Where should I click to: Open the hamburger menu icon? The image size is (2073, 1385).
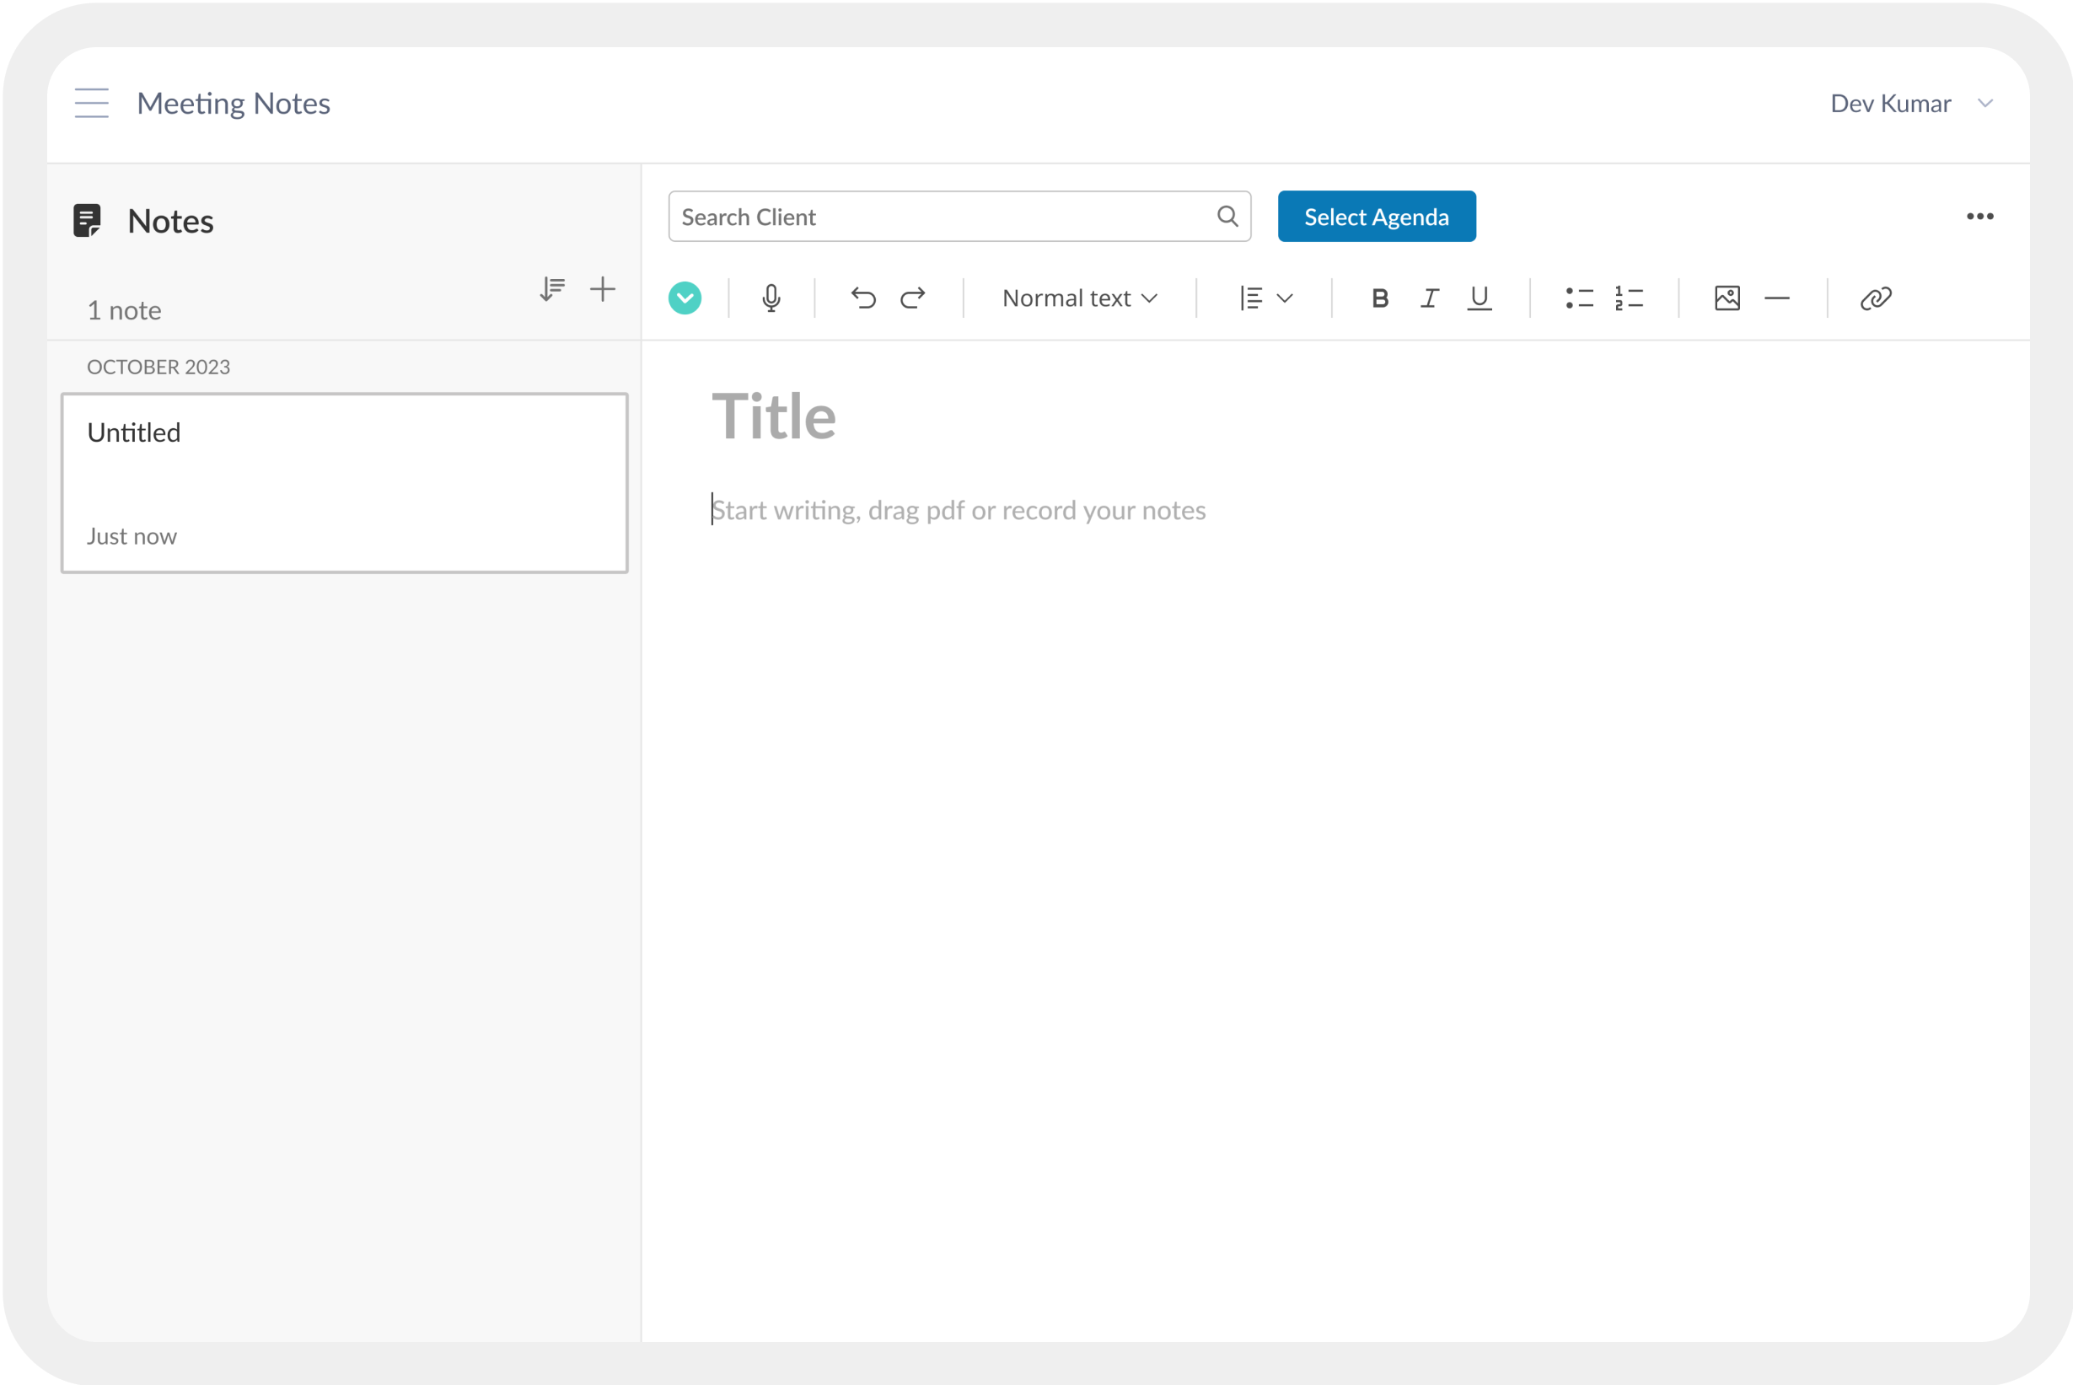tap(92, 104)
